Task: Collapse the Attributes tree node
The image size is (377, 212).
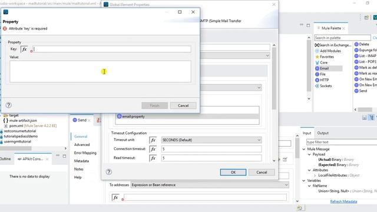Action: click(309, 170)
